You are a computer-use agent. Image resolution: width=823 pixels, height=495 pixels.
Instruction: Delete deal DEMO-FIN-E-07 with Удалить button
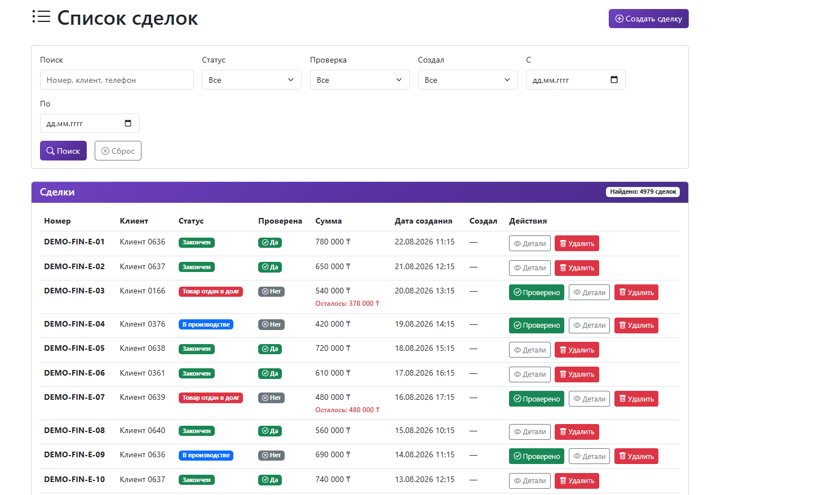click(636, 399)
